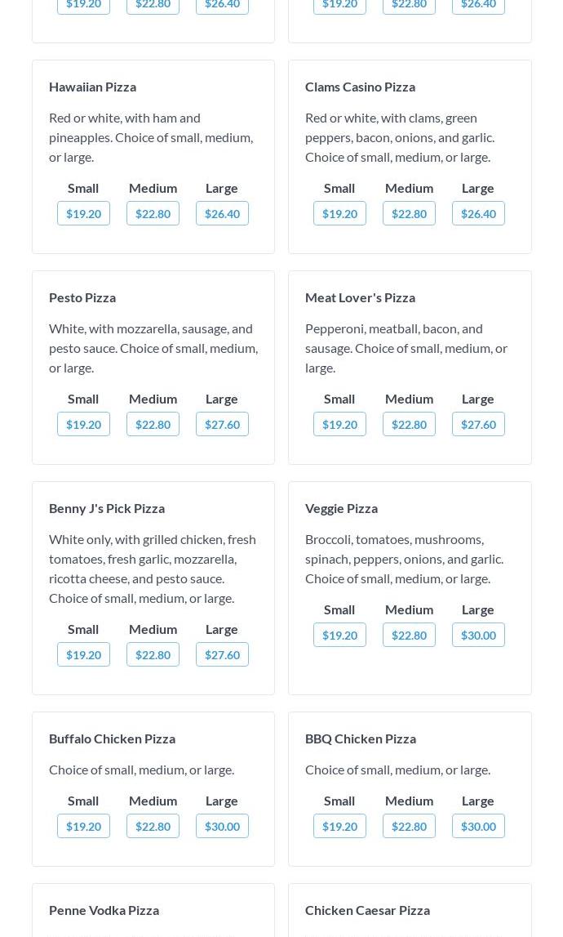Image resolution: width=563 pixels, height=937 pixels.
Task: Pick BBQ Chicken Pizza medium $22.80
Action: (x=409, y=826)
